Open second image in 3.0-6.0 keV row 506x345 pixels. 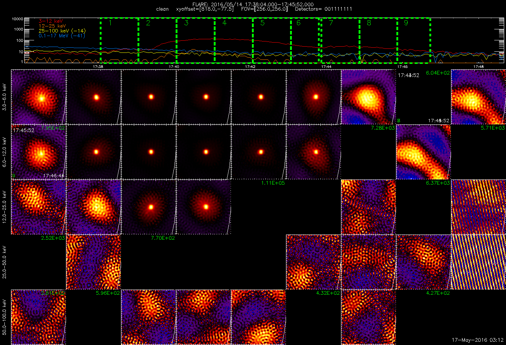[x=93, y=97]
